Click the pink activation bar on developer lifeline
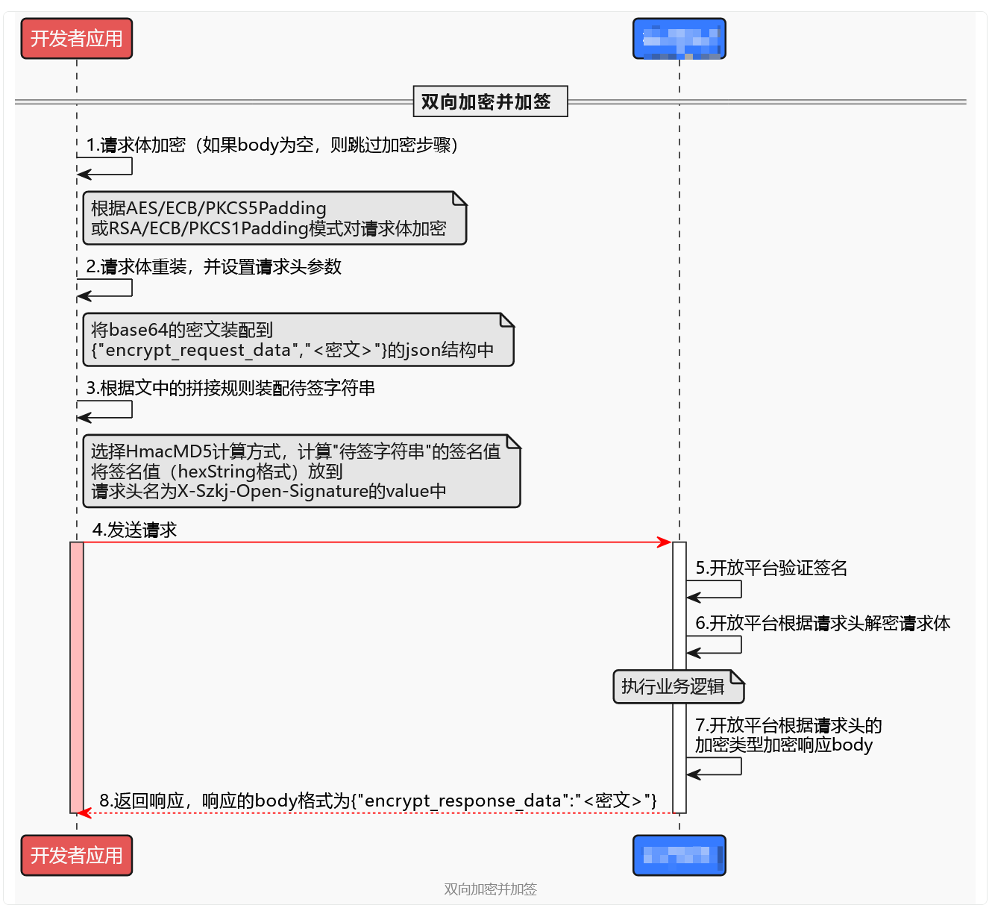The height and width of the screenshot is (908, 992). click(77, 677)
